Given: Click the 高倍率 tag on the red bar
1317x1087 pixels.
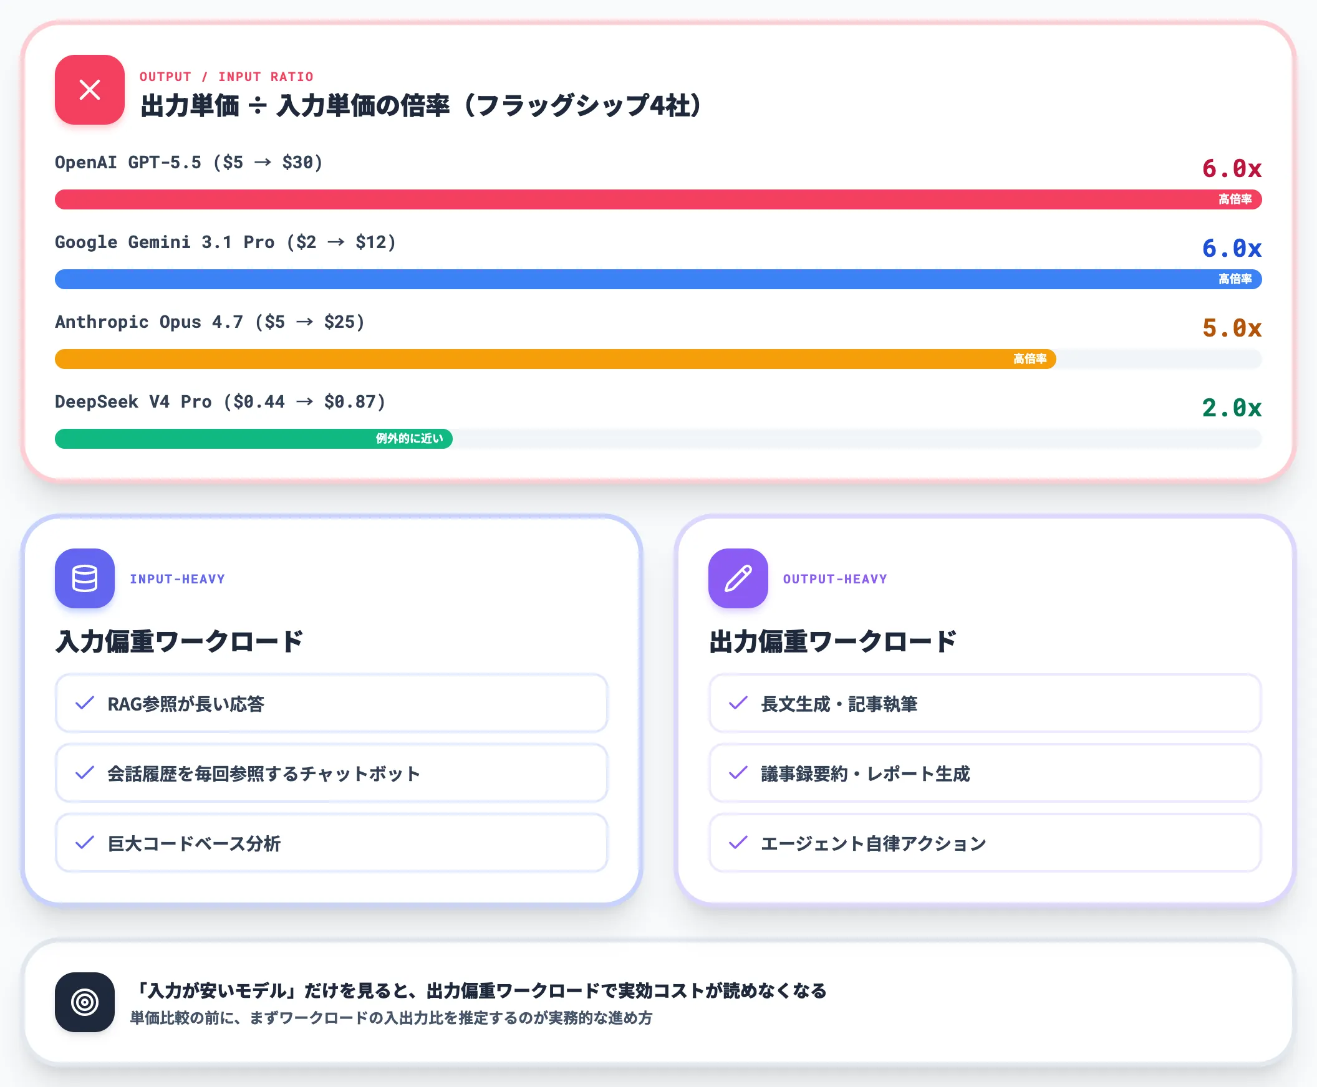Looking at the screenshot, I should pyautogui.click(x=1235, y=199).
